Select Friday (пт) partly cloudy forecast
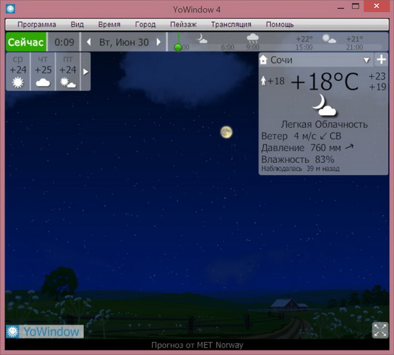 (x=68, y=72)
